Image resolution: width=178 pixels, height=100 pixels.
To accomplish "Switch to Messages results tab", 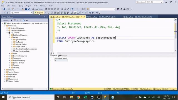I will click(x=63, y=56).
